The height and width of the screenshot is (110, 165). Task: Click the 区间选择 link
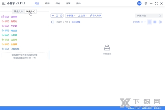(76, 22)
